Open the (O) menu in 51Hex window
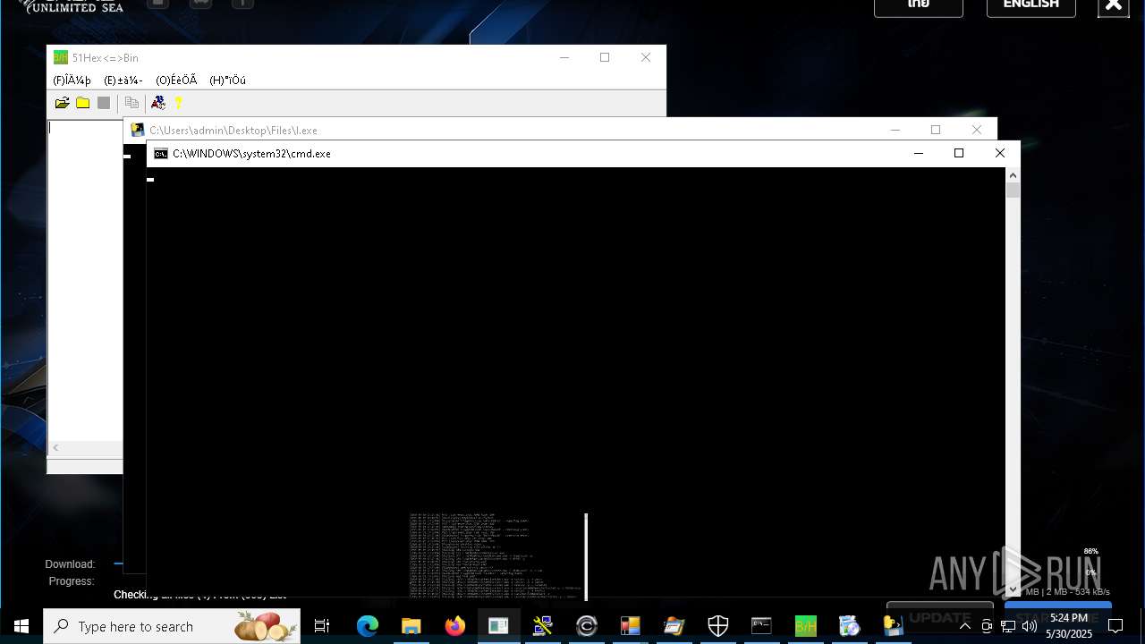1145x644 pixels. 176,80
